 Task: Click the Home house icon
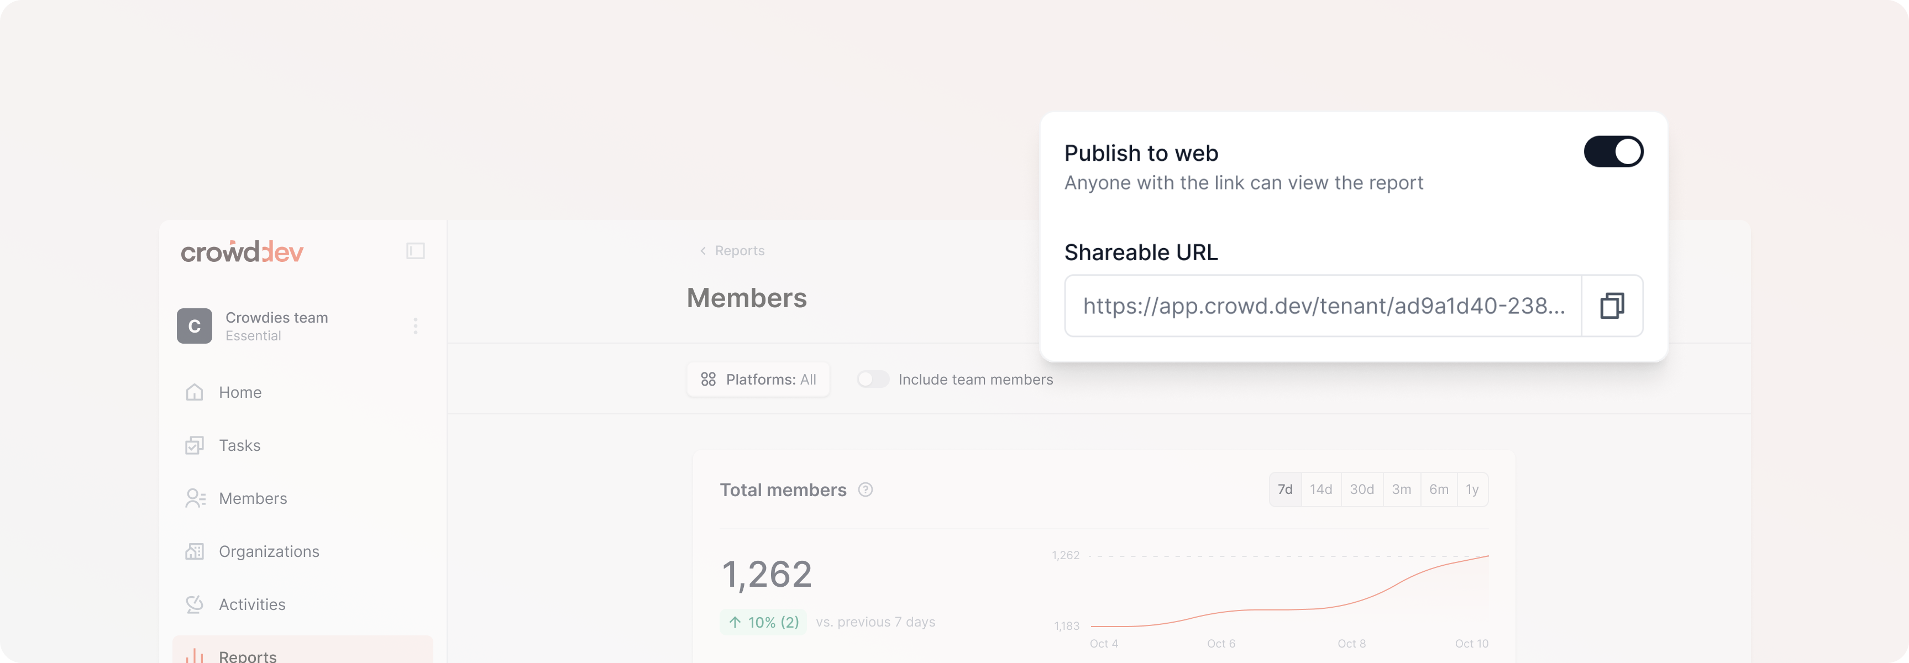click(x=194, y=392)
